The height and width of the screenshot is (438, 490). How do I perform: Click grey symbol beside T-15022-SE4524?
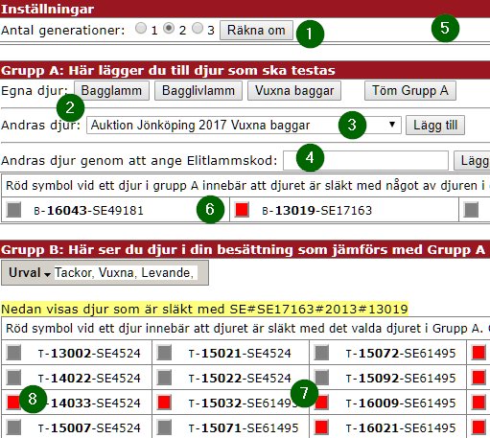[164, 378]
